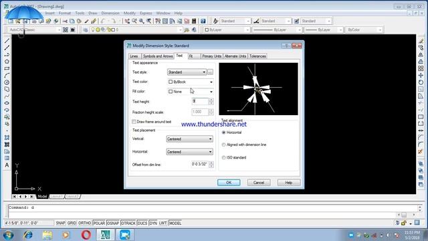Select the Line draw tool
Screen dimensions: 428x241
[x=7, y=41]
